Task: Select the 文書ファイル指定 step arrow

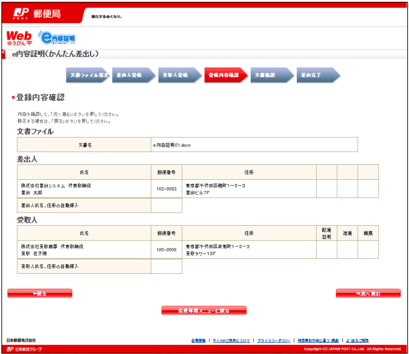Action: point(88,75)
